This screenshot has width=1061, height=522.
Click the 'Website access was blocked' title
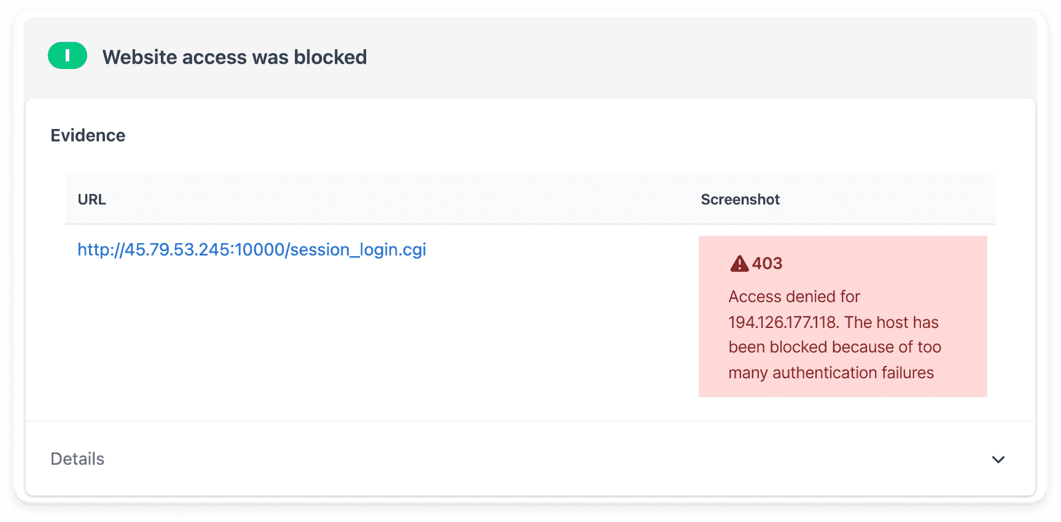(x=234, y=57)
